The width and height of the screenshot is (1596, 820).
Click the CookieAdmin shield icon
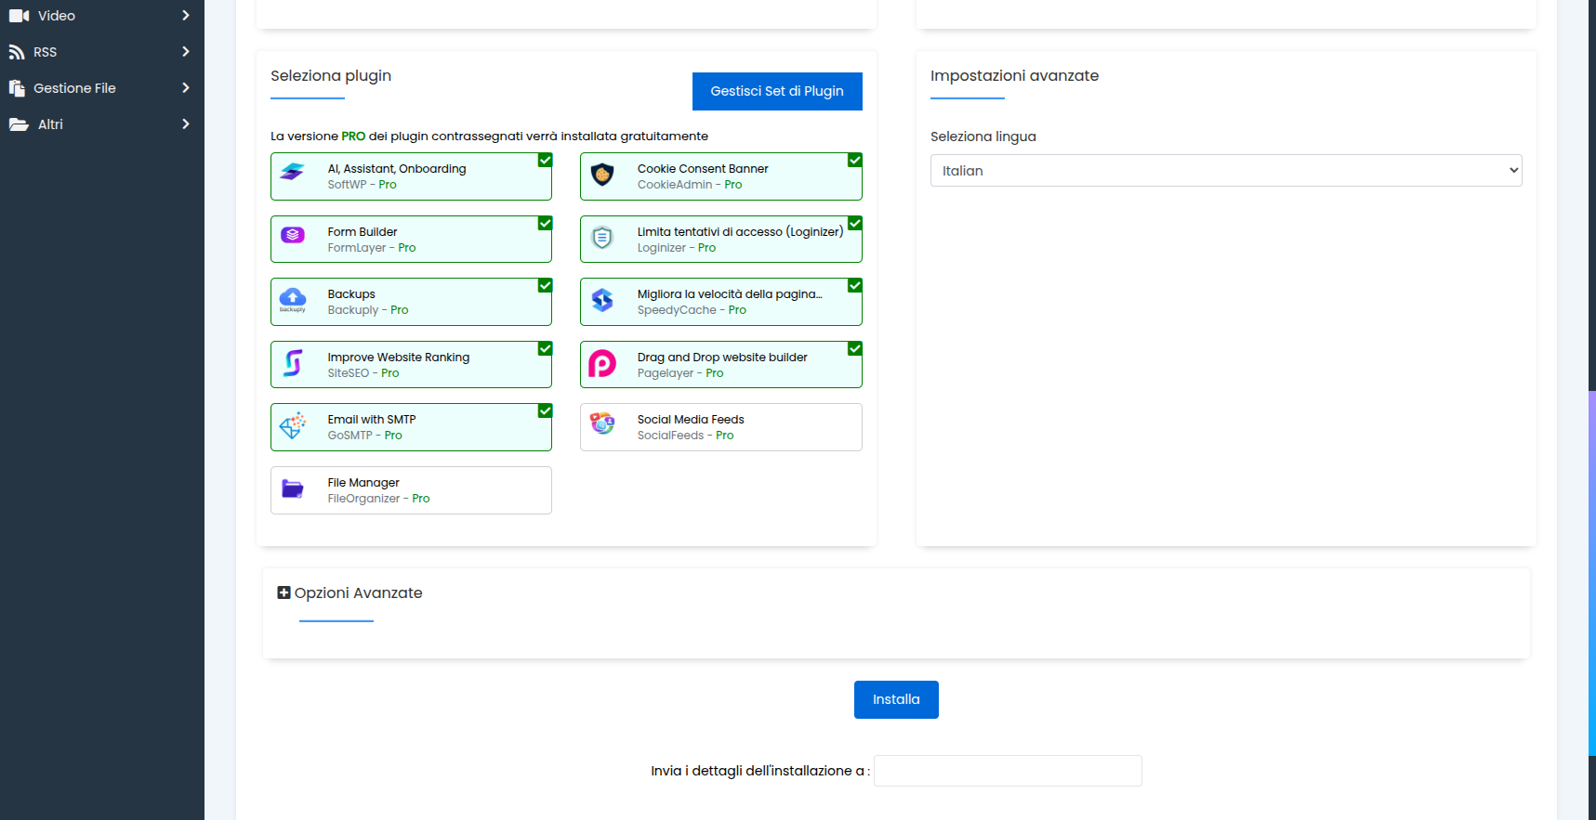click(x=602, y=175)
